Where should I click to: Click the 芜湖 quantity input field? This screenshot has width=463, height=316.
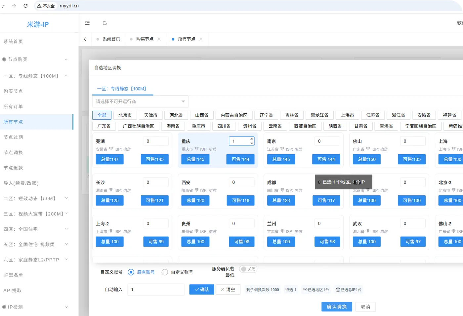(x=156, y=141)
